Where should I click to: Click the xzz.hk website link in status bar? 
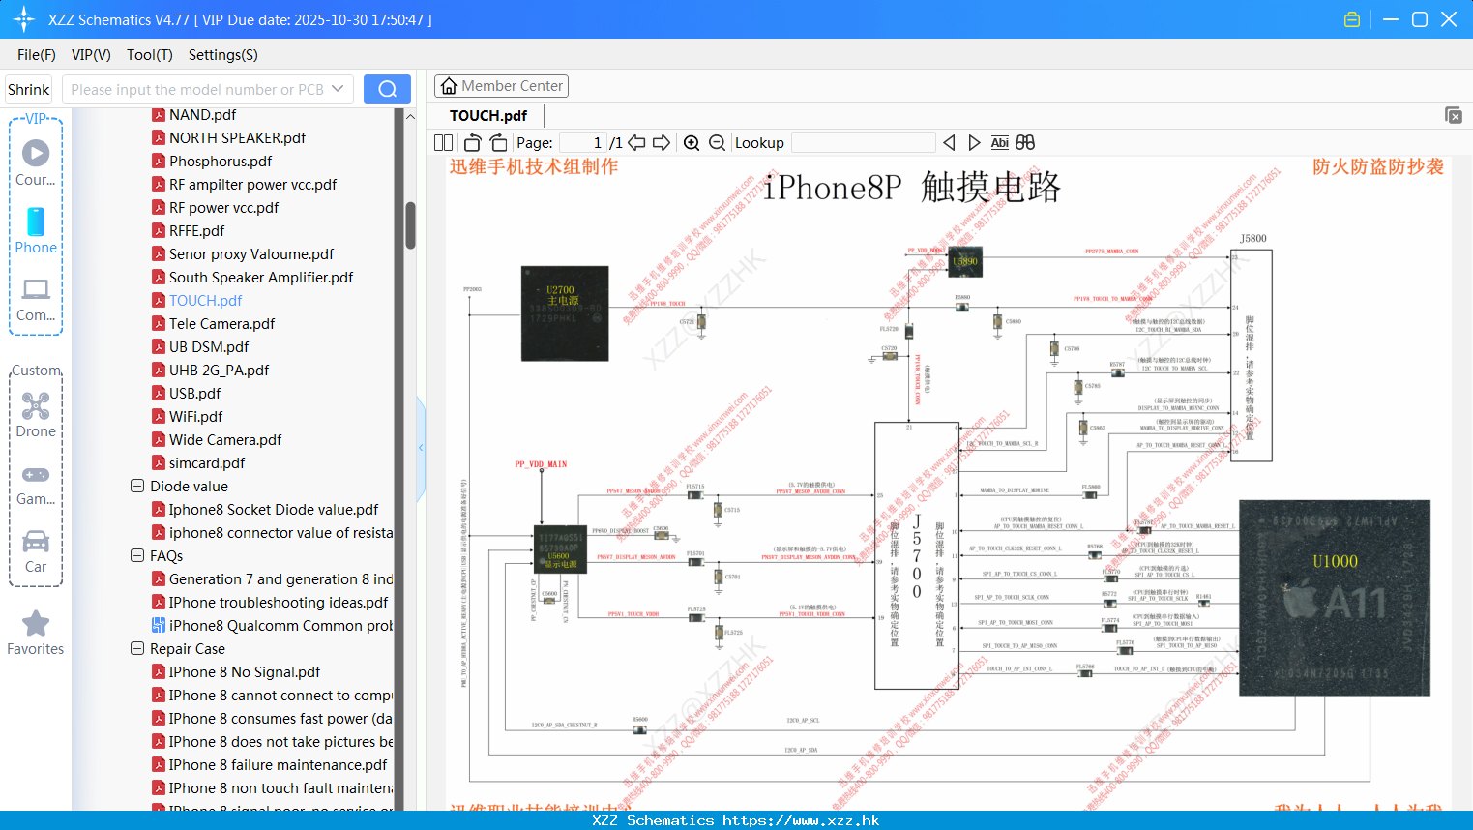801,820
